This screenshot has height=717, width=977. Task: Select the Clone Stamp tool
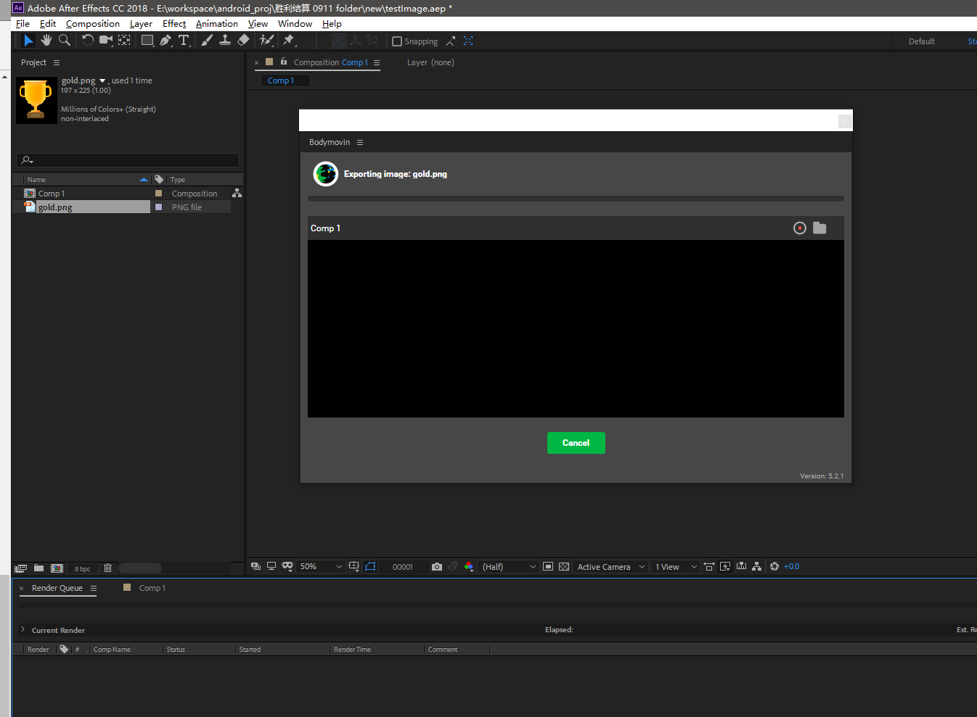click(224, 40)
